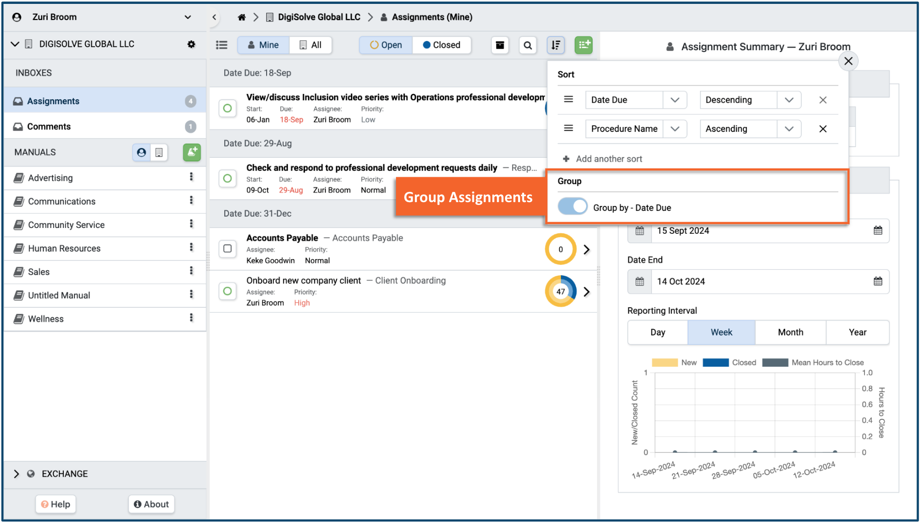The width and height of the screenshot is (920, 524).
Task: Toggle Group by Date Due switch
Action: point(572,207)
